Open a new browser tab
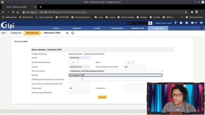The width and height of the screenshot is (205, 115). [41, 7]
